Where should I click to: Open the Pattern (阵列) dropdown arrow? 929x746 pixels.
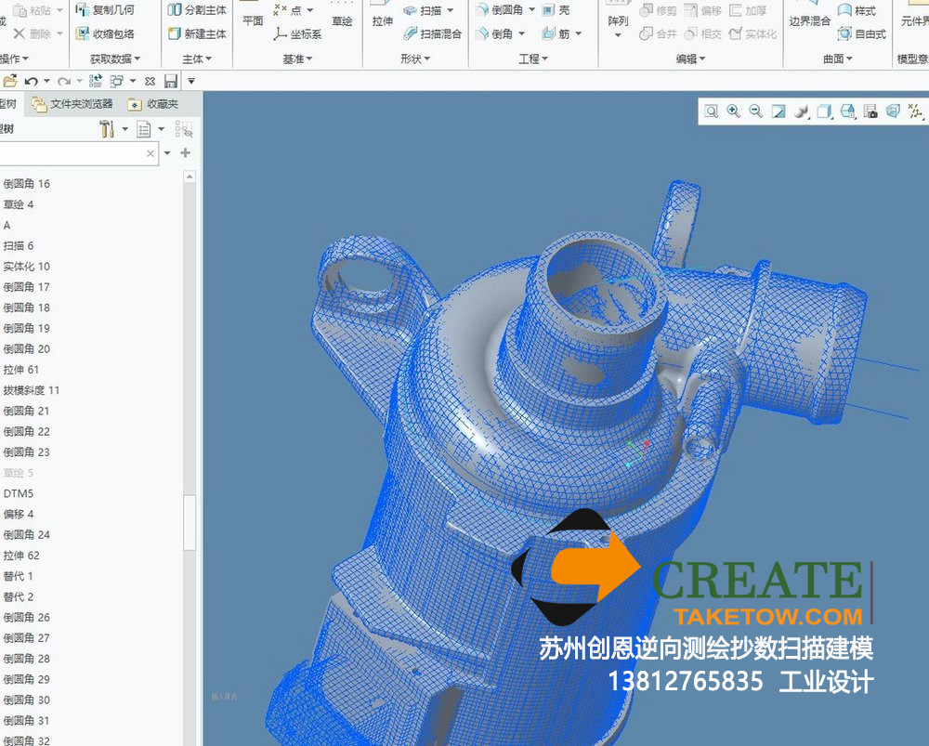coord(618,35)
